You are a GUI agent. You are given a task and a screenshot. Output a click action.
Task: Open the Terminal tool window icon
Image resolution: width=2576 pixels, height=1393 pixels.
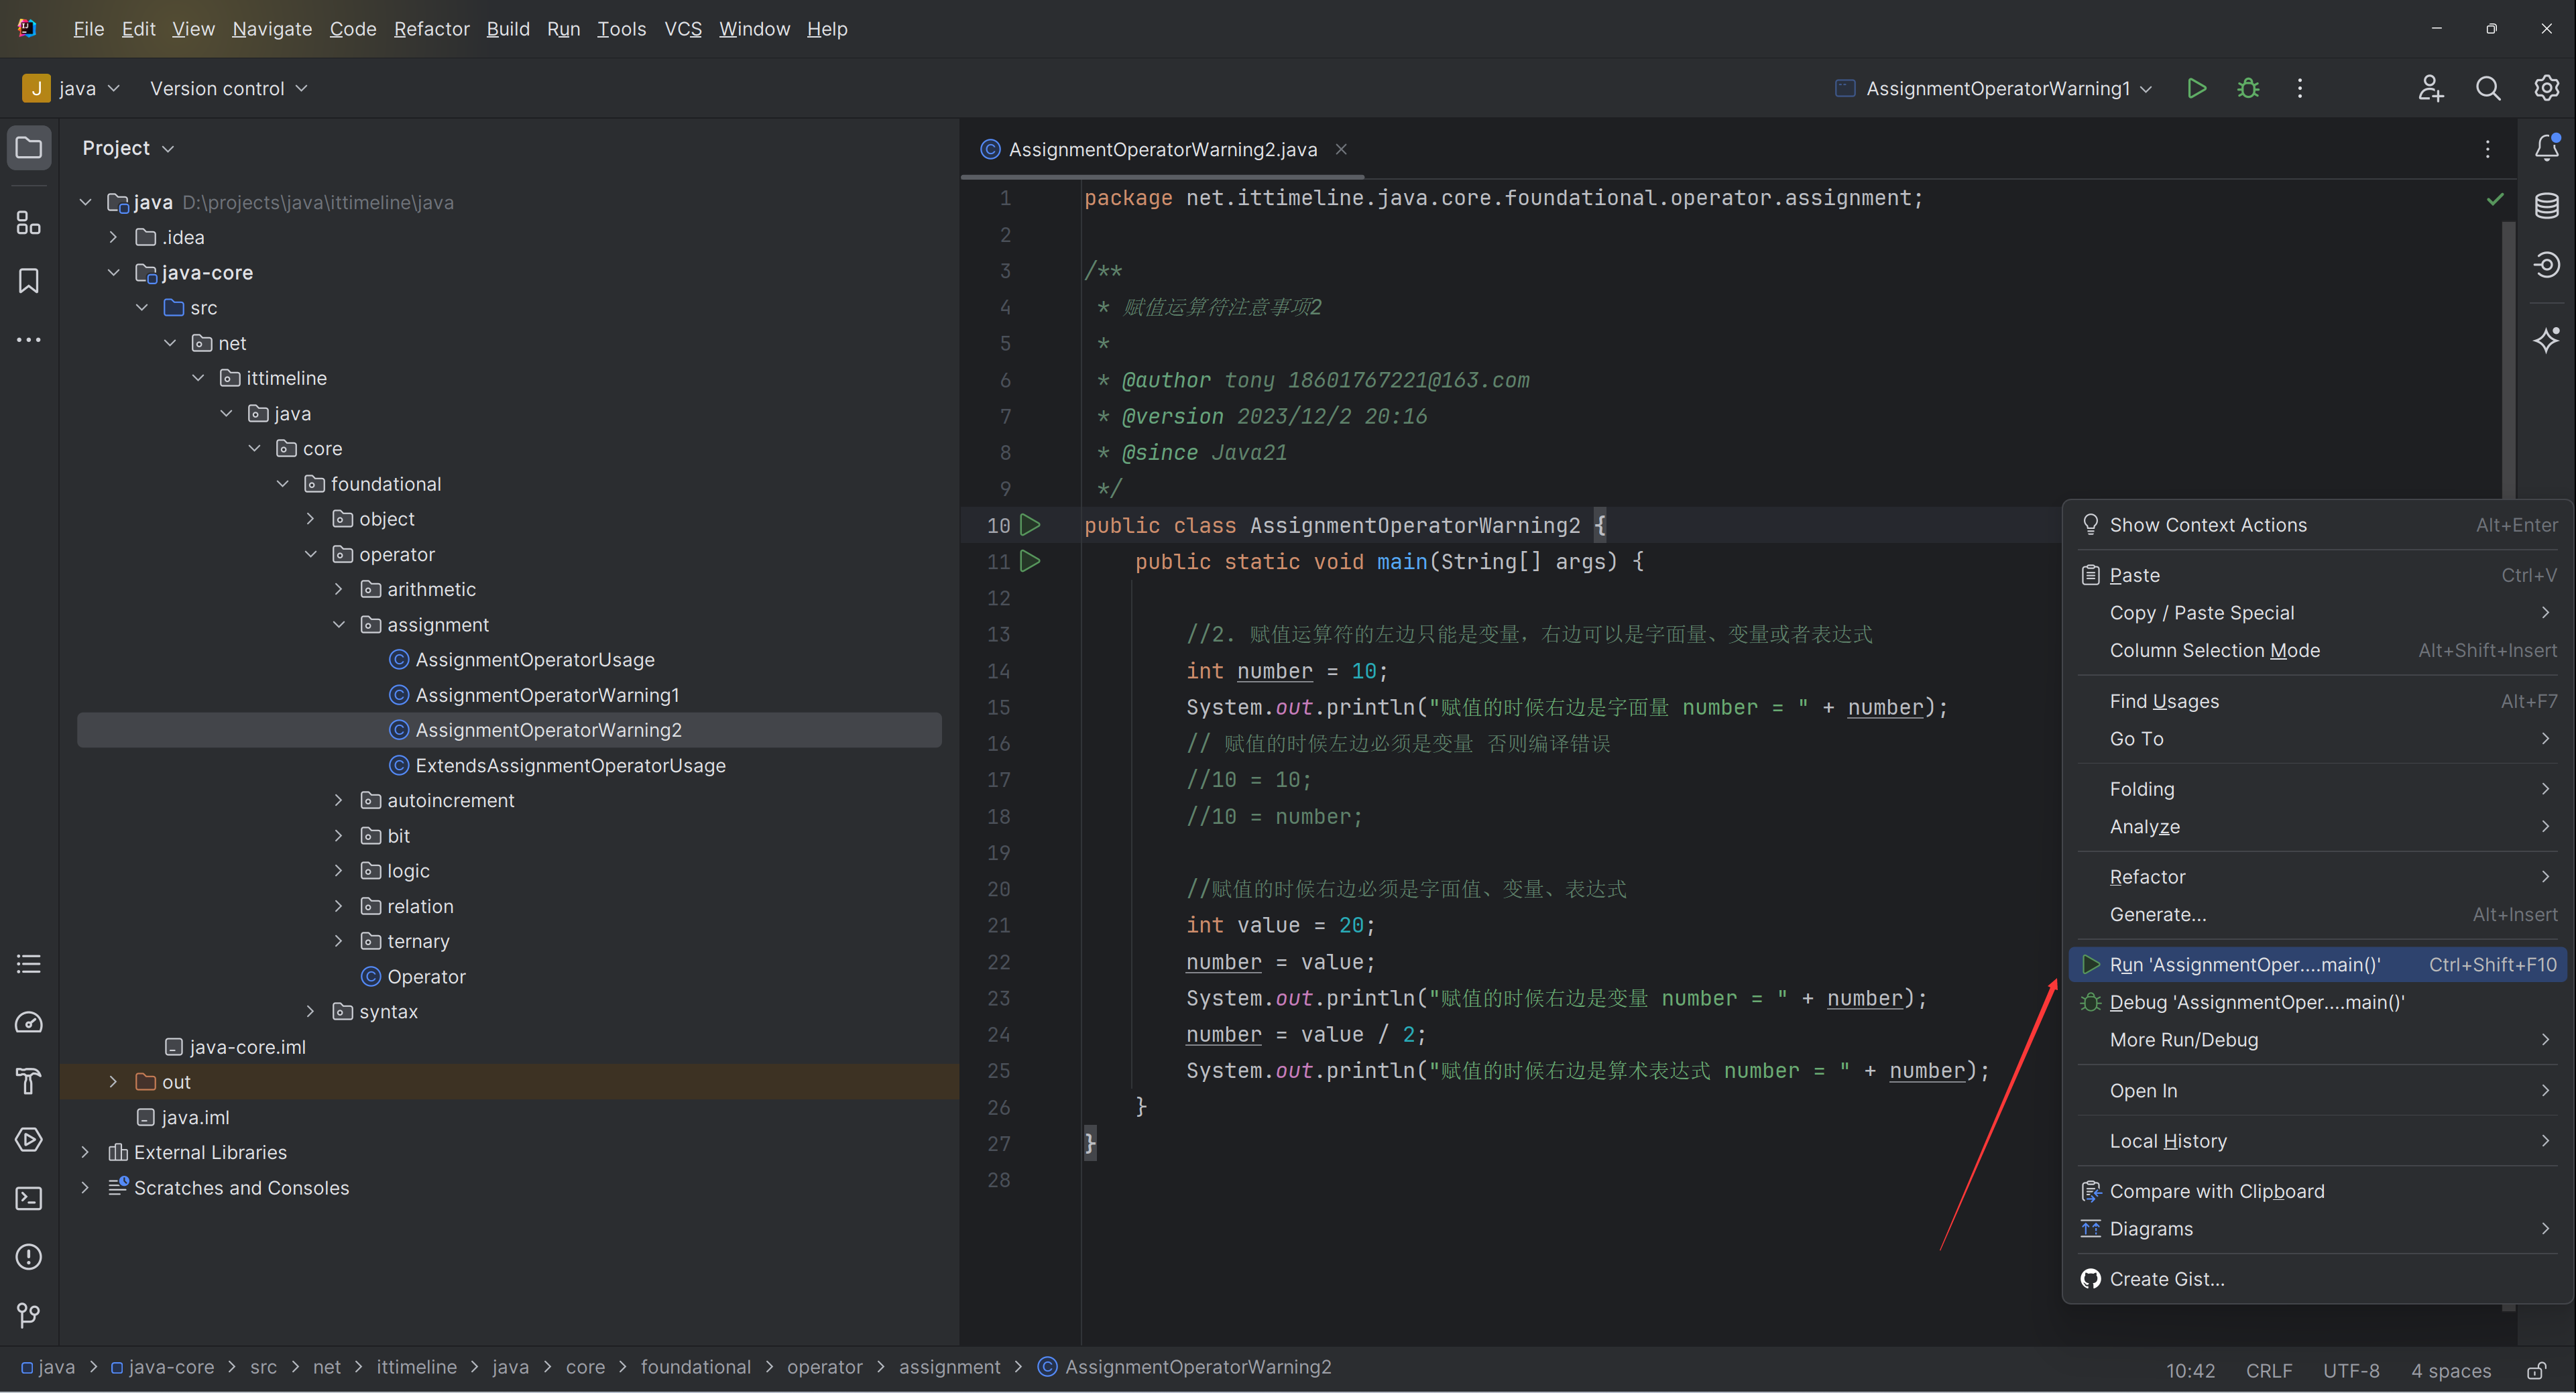coord(29,1198)
